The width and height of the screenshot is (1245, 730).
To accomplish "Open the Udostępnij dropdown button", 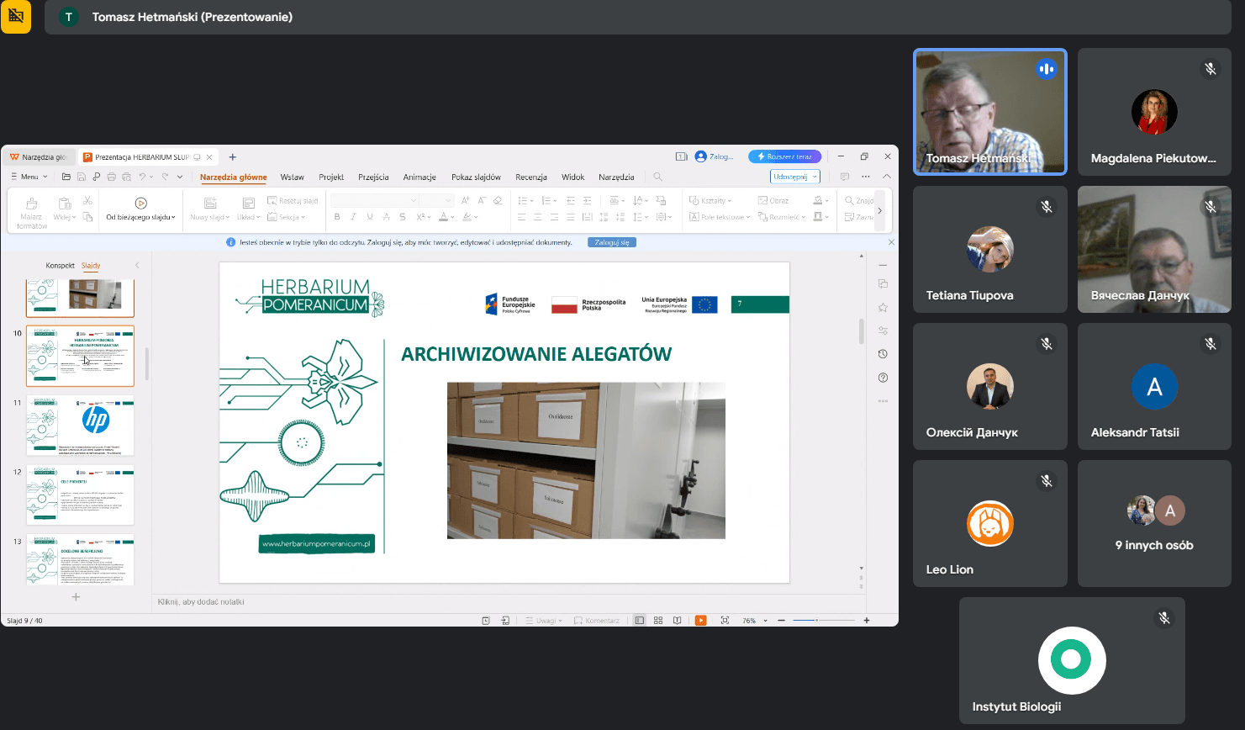I will (x=795, y=177).
